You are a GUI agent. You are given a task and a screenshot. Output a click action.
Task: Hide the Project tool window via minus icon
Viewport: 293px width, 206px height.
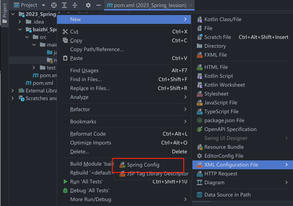(98, 5)
